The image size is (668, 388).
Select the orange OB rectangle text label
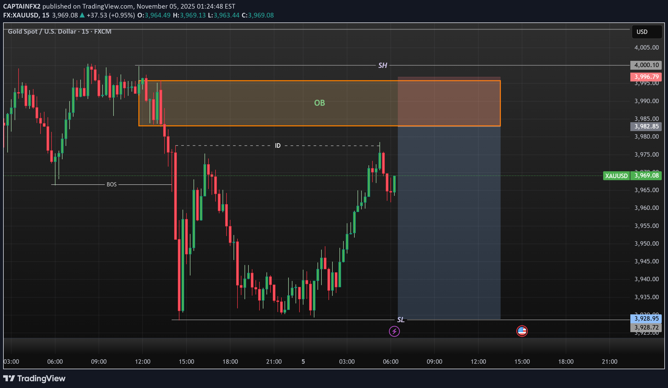[319, 103]
